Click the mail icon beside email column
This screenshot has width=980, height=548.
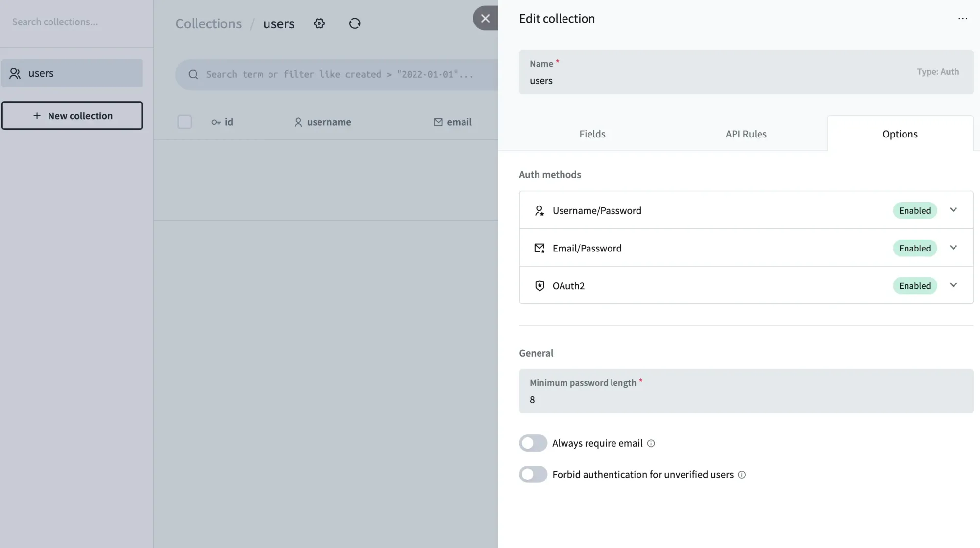(438, 122)
